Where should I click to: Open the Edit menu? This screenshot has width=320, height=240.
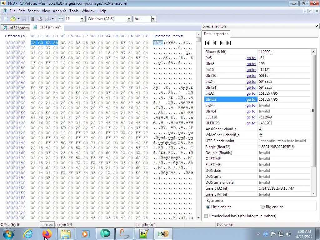tap(22, 11)
